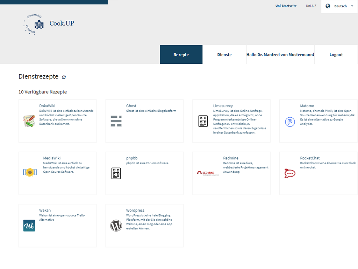Open the Uni-Startseite link
Screen dimensions: 358x269
pos(286,6)
